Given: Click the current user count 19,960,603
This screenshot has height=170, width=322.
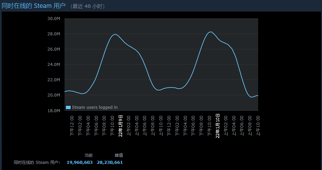Looking at the screenshot, I should pos(80,163).
